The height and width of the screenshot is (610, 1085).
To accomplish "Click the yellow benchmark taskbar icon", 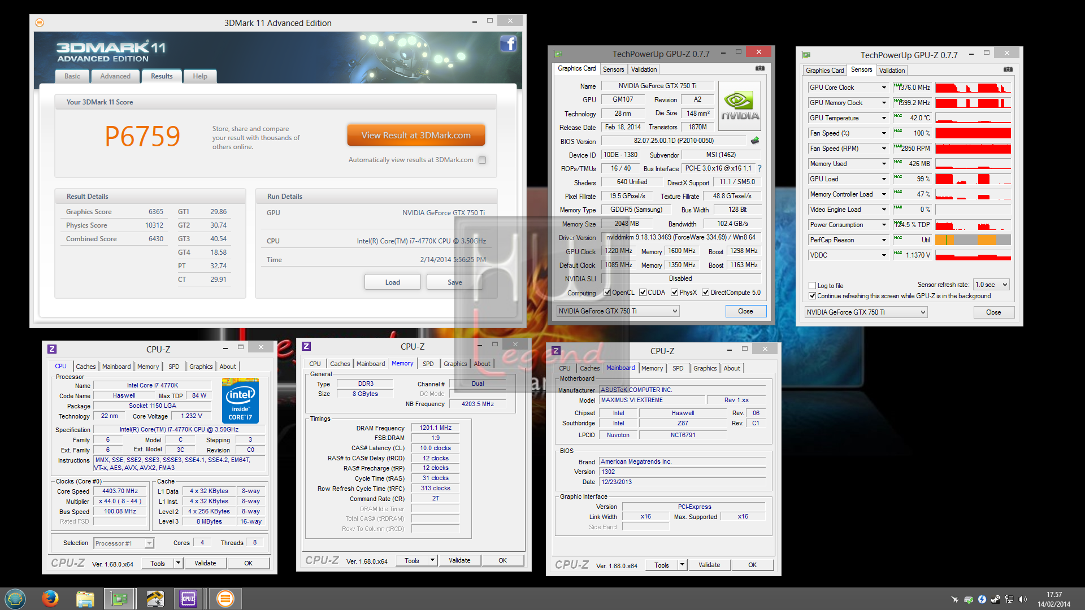I will [154, 599].
